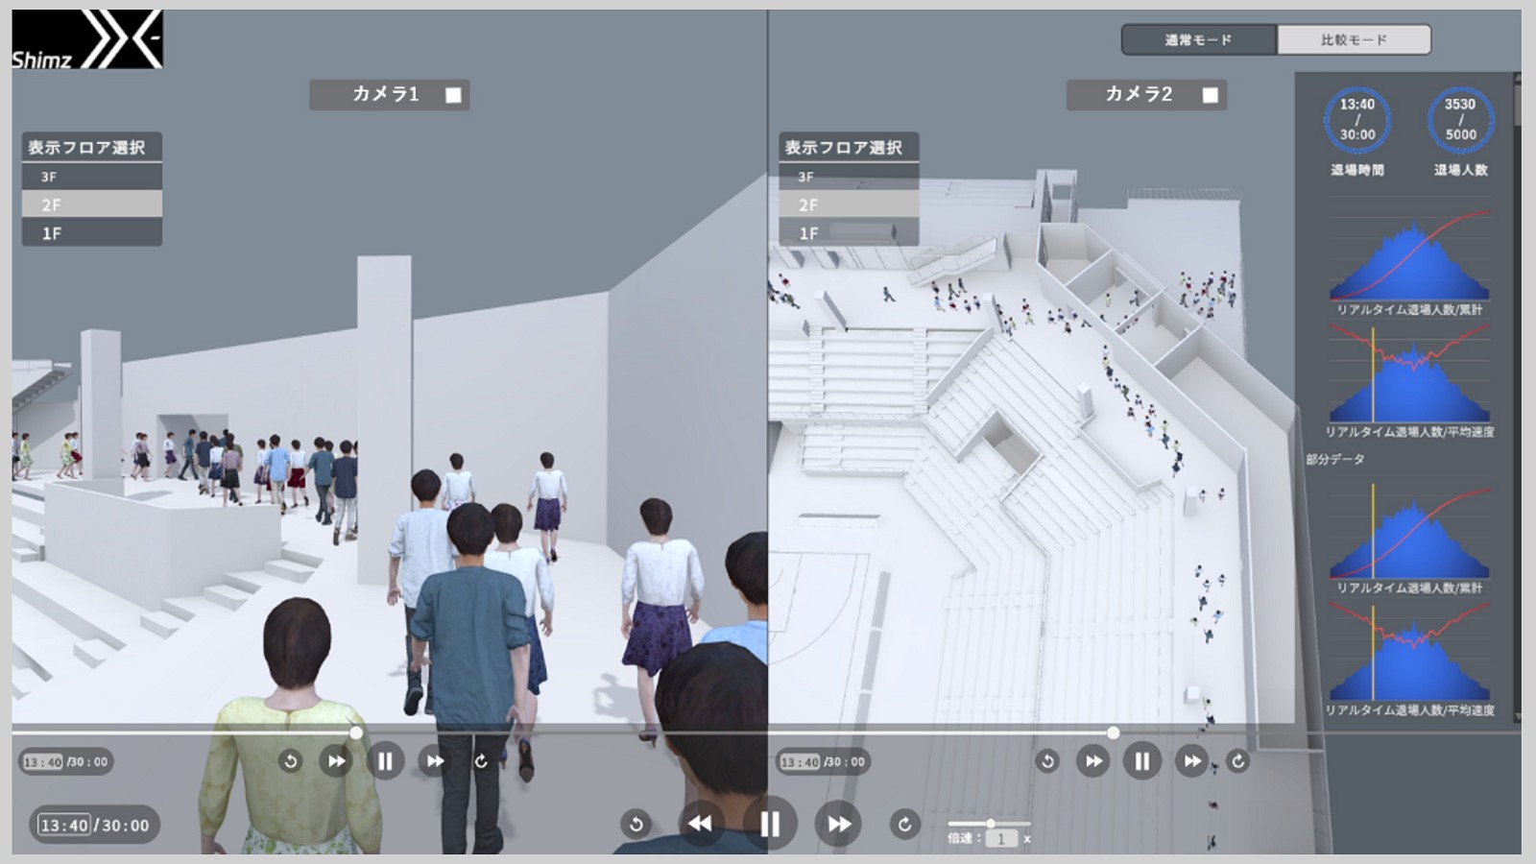Enable the checkbox beside カメラ2
This screenshot has height=864, width=1536.
click(1211, 95)
